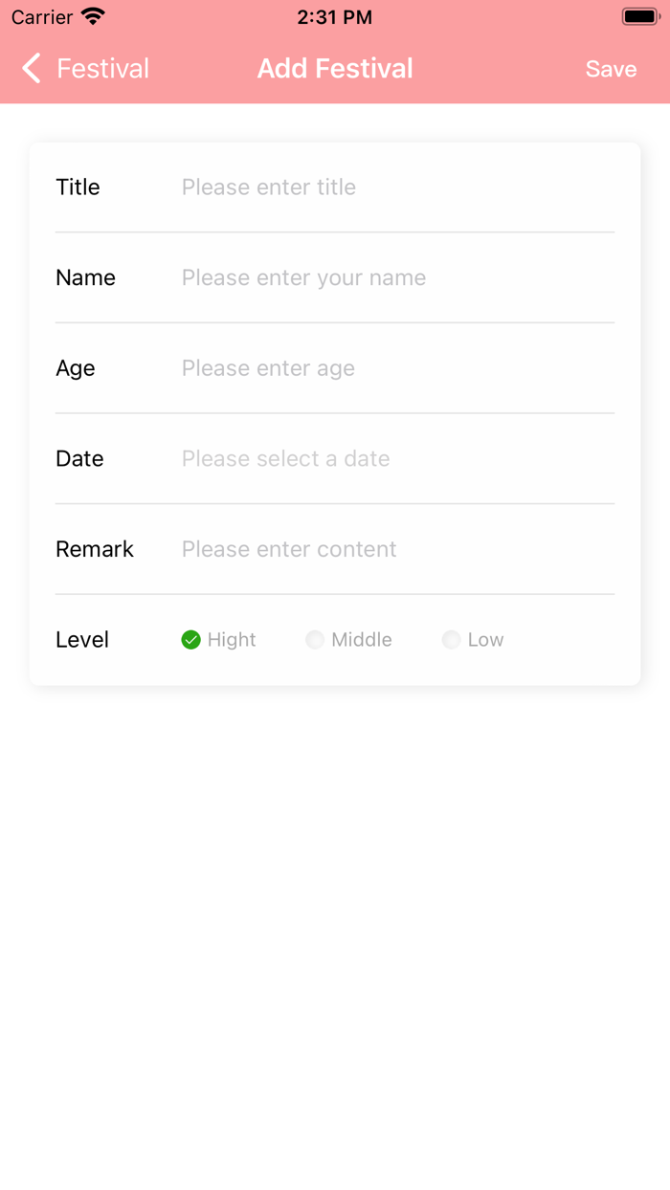Click the battery indicator icon
The image size is (670, 1190).
(639, 15)
